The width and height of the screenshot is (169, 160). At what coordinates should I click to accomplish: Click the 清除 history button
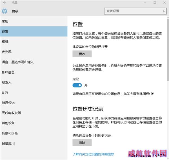tap(82, 143)
